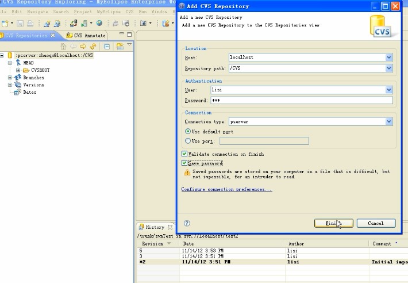Click the Collapse All icon in CVS Repositories

coord(107,47)
